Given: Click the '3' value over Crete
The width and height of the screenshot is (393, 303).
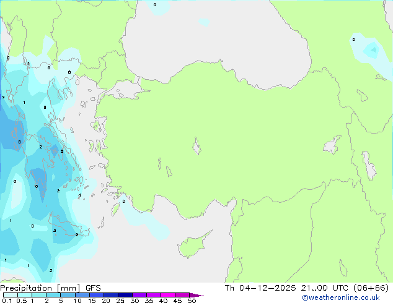Looking at the screenshot, I should (55, 231).
